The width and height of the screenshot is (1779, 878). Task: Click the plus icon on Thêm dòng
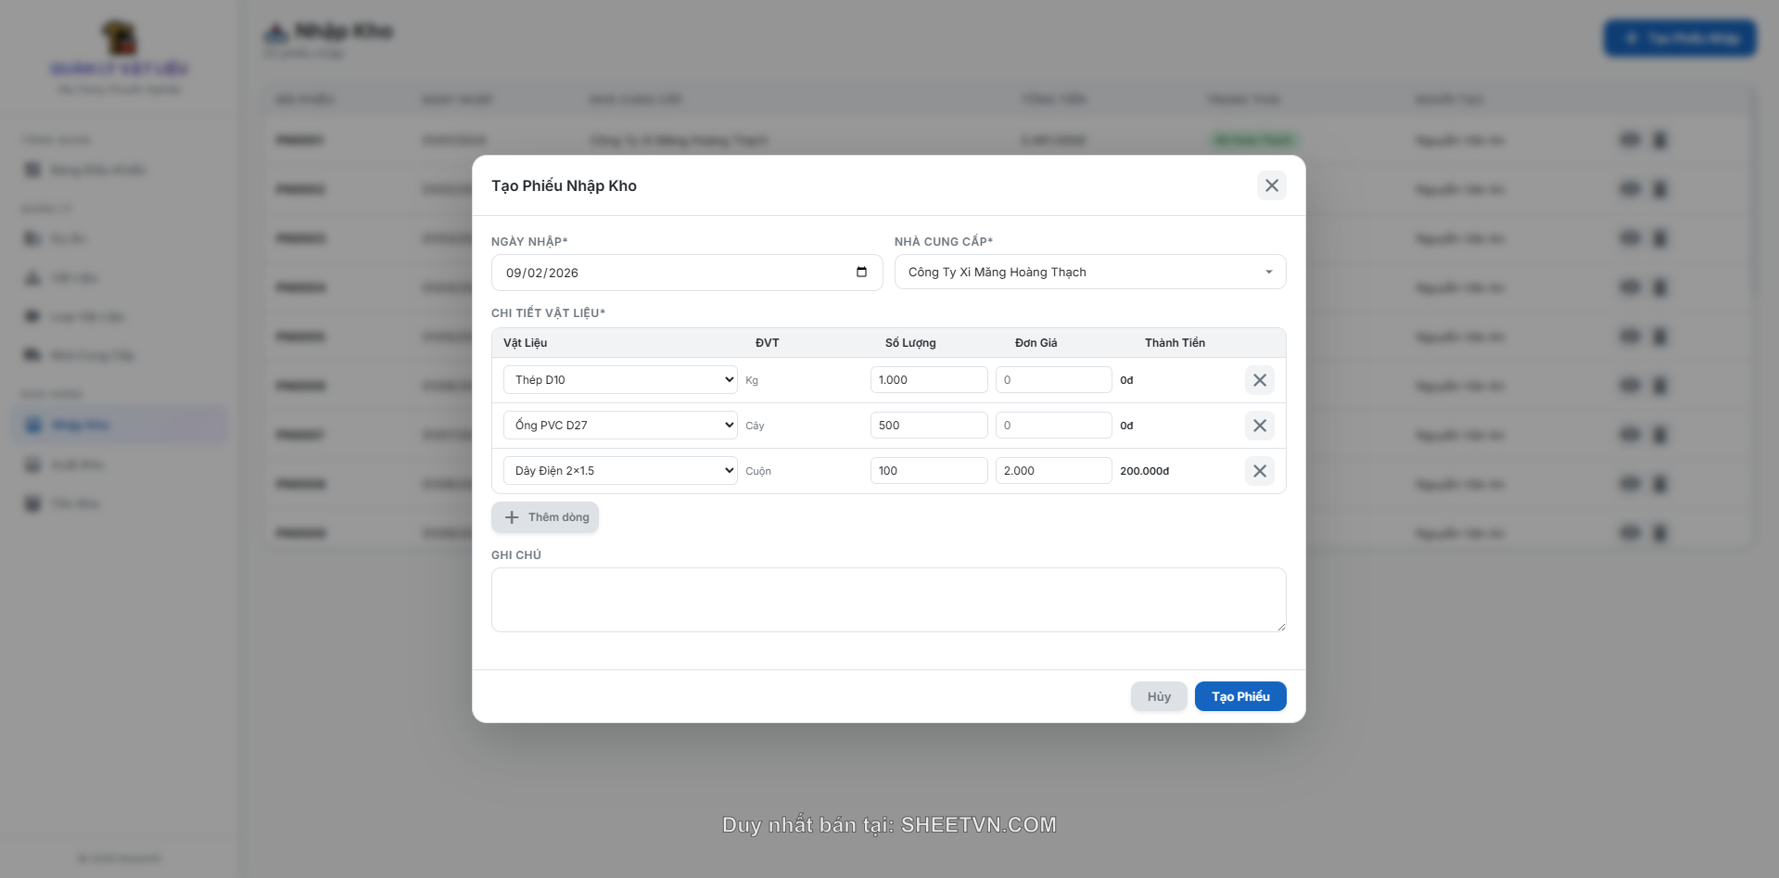point(512,517)
